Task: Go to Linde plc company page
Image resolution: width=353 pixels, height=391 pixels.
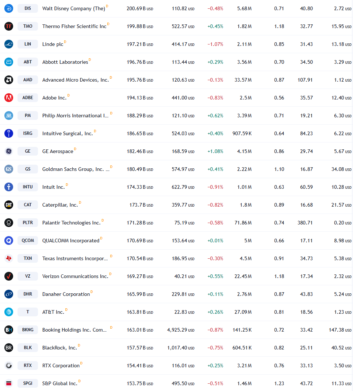Action: (x=53, y=44)
